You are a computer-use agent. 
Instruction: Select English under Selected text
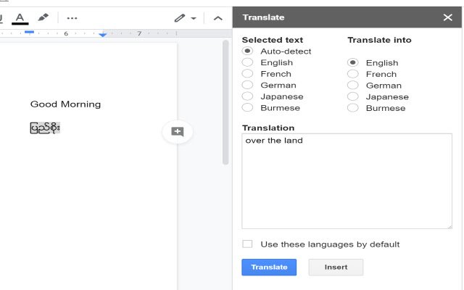point(247,62)
